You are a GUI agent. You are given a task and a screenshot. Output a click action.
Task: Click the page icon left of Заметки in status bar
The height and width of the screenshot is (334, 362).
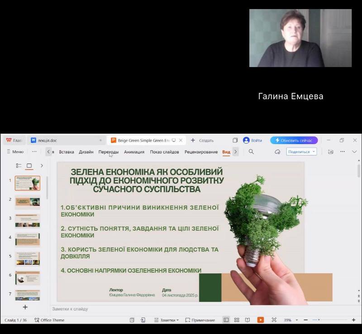tap(132, 320)
